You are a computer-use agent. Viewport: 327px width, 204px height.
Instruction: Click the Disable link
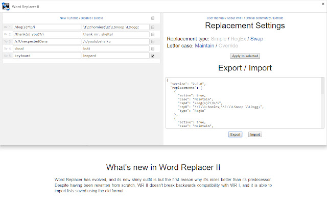click(x=86, y=18)
